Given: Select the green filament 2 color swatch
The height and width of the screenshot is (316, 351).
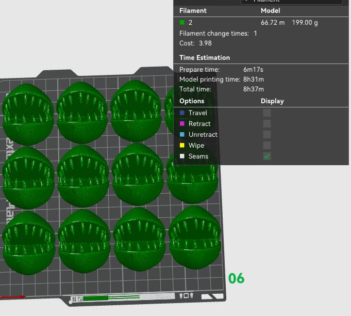Looking at the screenshot, I should coord(182,22).
